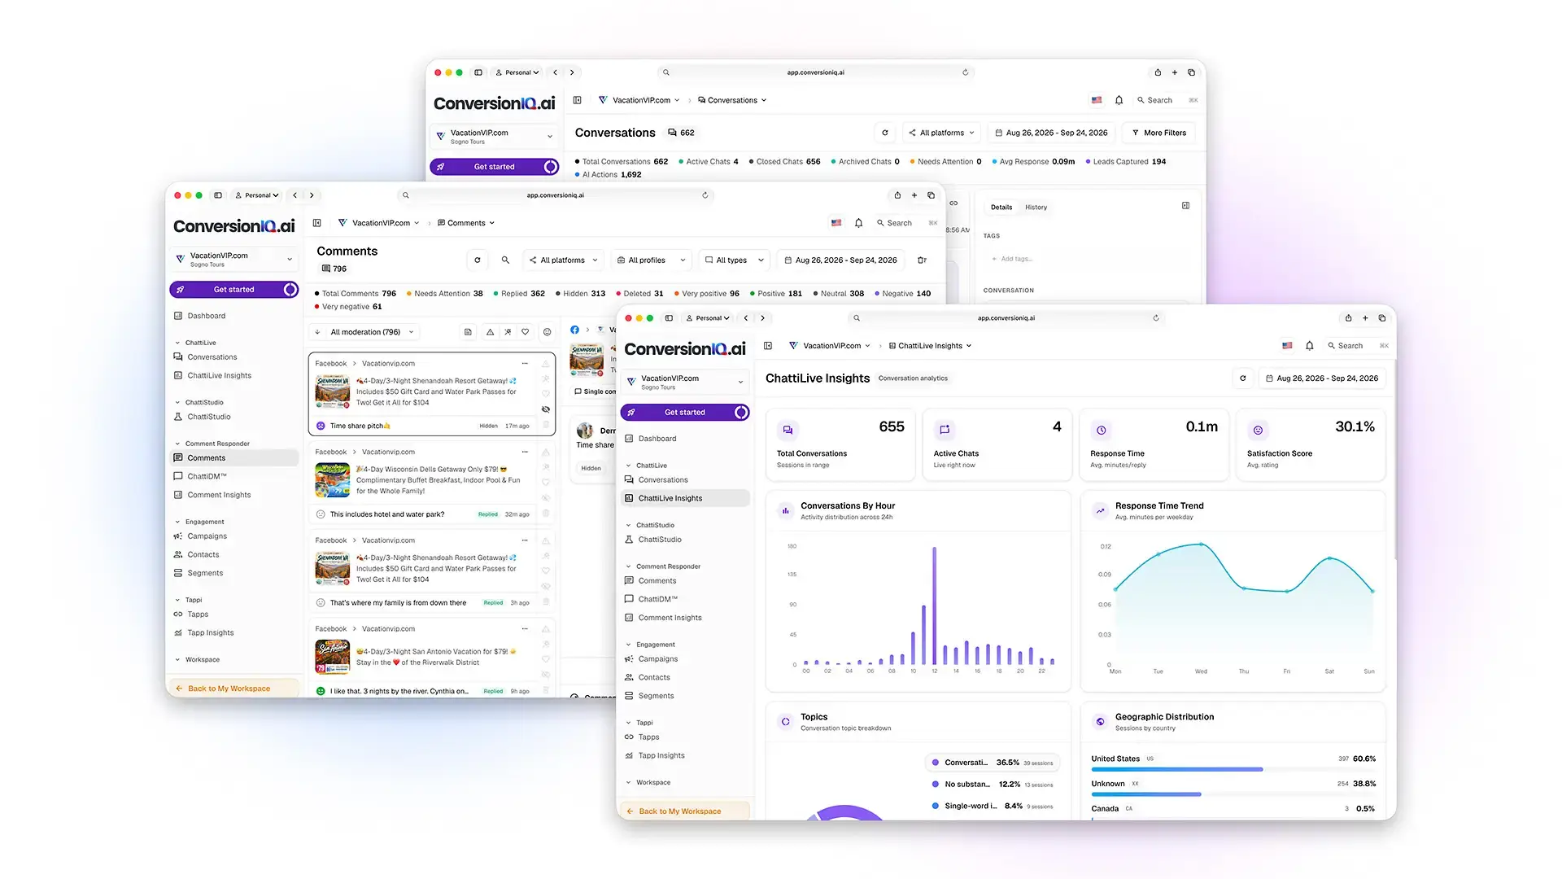Toggle the browser sidebar in Insights window

point(669,318)
